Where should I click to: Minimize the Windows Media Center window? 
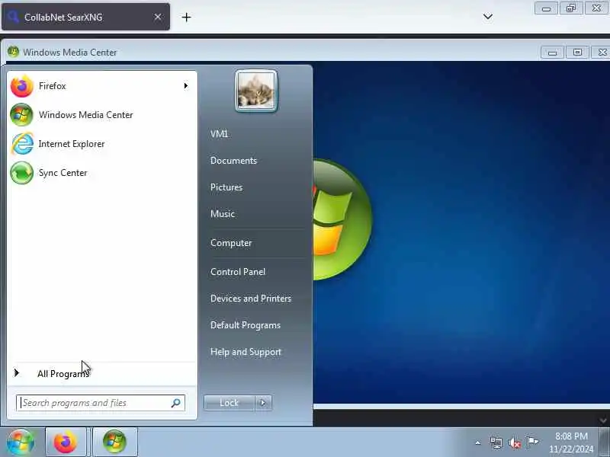click(x=552, y=53)
